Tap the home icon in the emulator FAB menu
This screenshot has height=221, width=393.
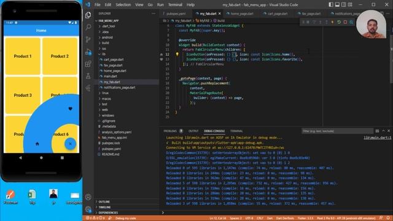pyautogui.click(x=37, y=144)
